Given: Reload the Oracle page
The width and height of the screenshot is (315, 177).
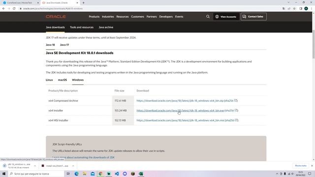Looking at the screenshot, I should pyautogui.click(x=14, y=9).
